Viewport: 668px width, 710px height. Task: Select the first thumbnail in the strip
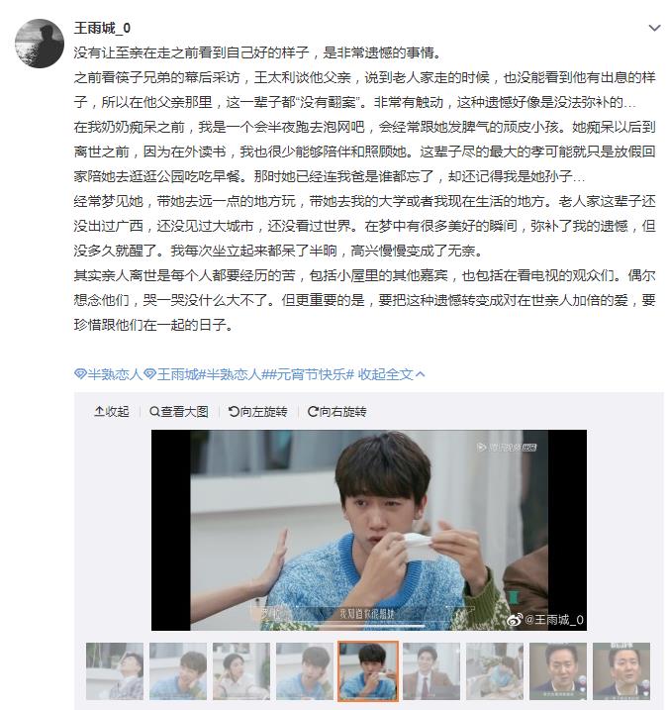[115, 671]
